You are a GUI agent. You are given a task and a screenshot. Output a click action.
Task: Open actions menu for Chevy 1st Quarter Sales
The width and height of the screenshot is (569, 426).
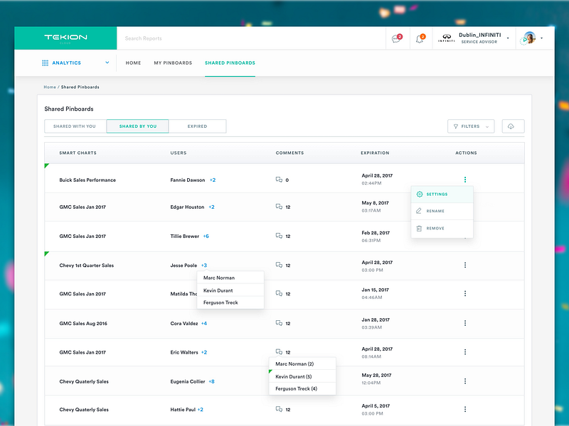coord(465,265)
